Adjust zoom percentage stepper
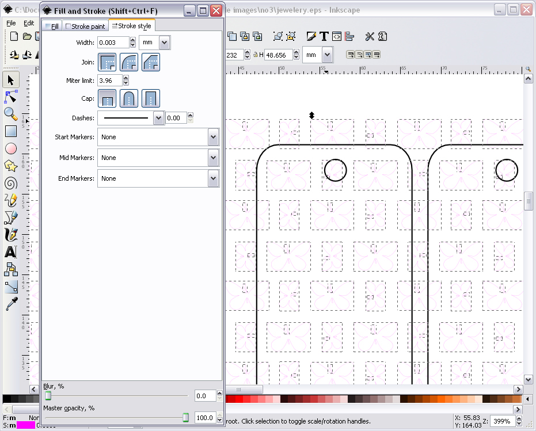 tap(519, 421)
